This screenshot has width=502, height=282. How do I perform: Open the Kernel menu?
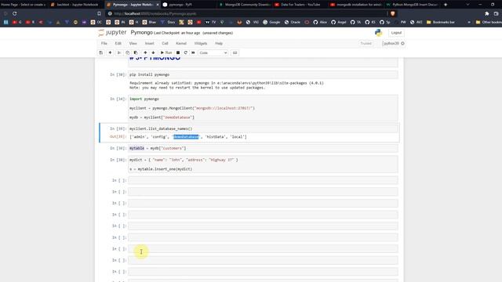pos(181,44)
